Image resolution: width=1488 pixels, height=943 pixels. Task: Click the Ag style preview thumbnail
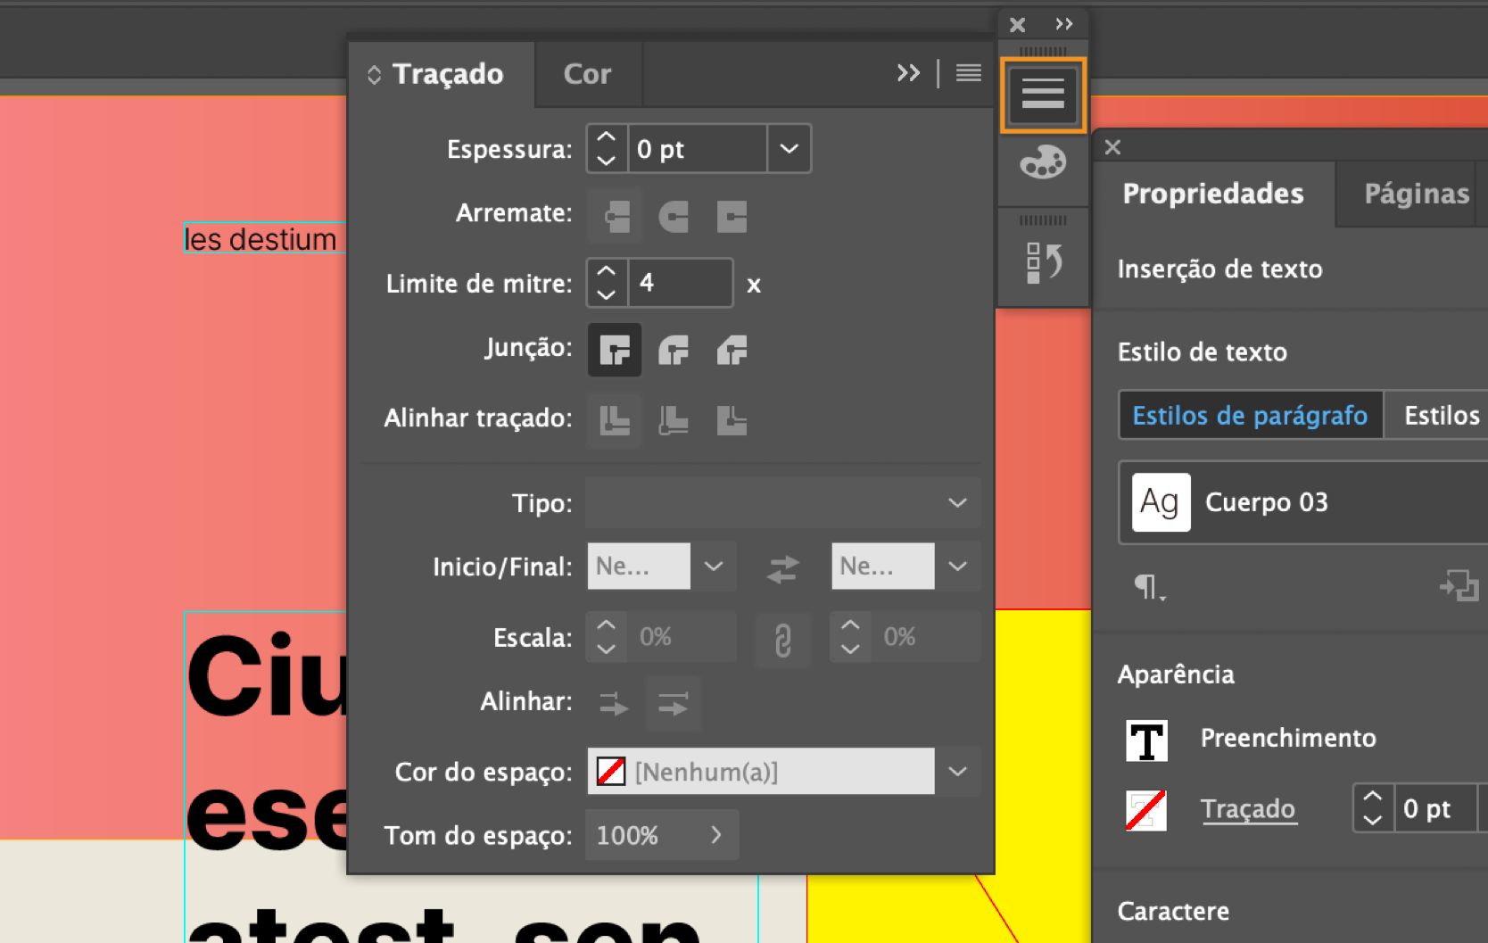[1161, 502]
